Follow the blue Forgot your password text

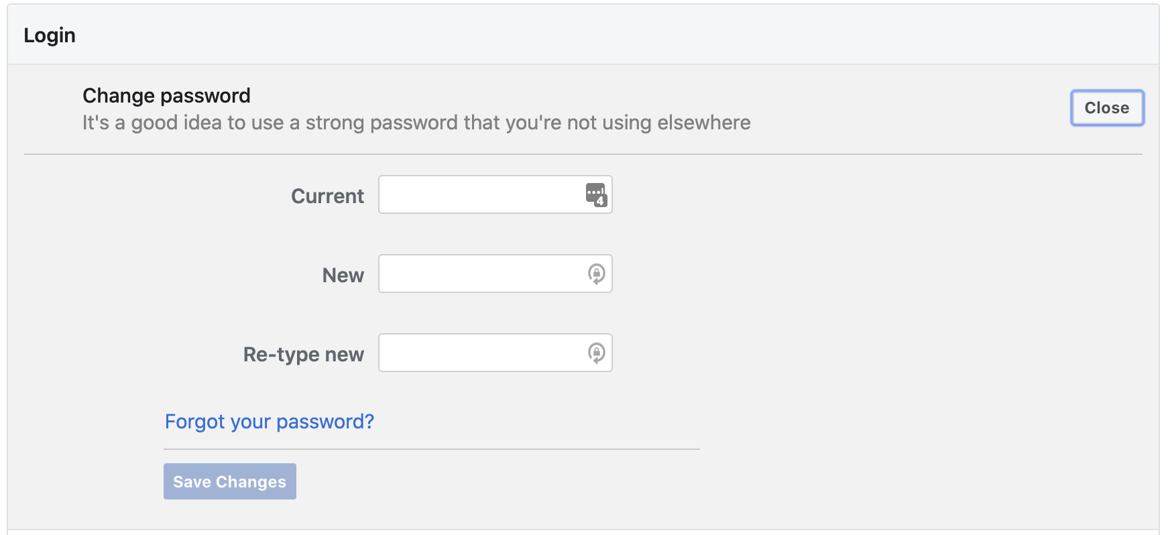(x=269, y=421)
